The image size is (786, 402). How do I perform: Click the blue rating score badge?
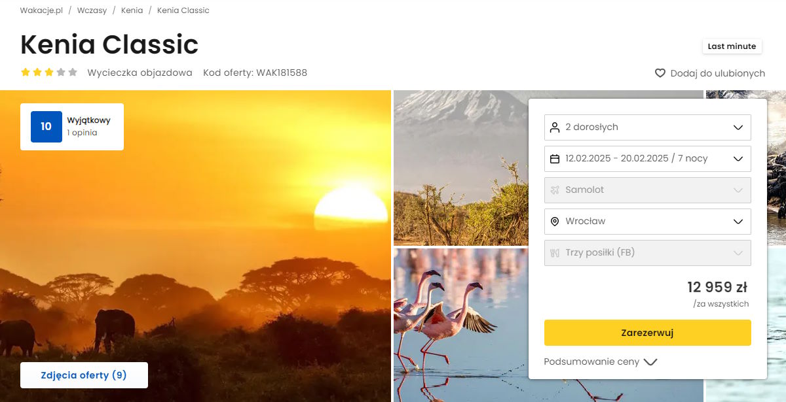point(46,127)
